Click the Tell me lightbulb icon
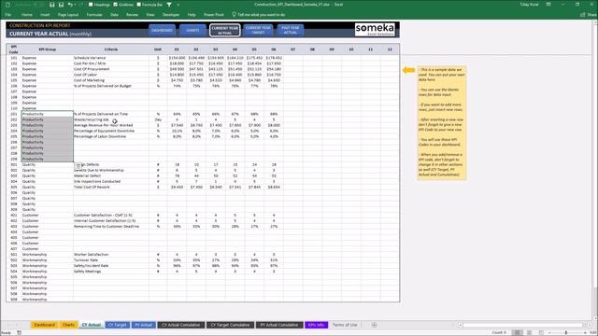Viewport: 598px width, 336px height. tap(234, 15)
